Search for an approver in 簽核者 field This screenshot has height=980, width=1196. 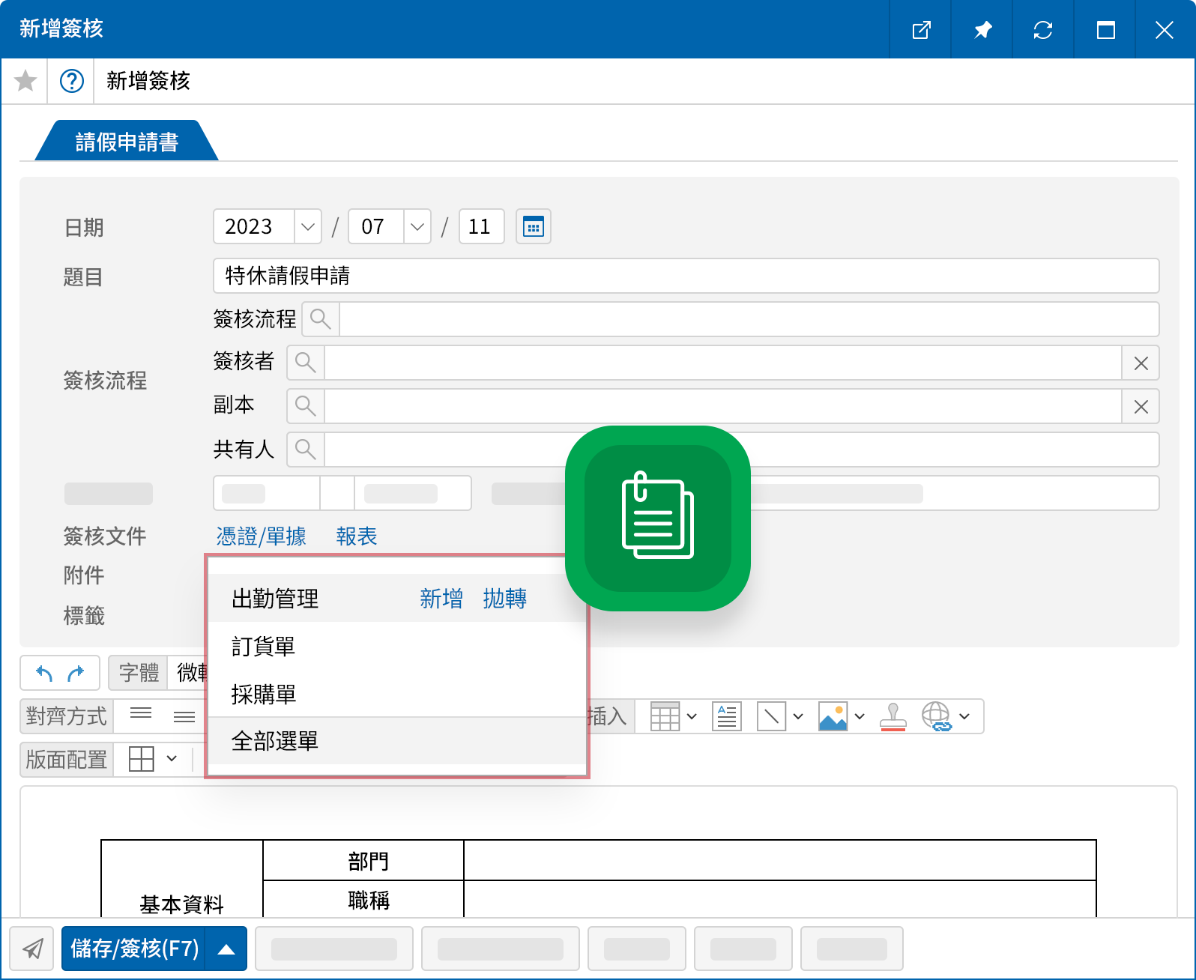pyautogui.click(x=306, y=363)
